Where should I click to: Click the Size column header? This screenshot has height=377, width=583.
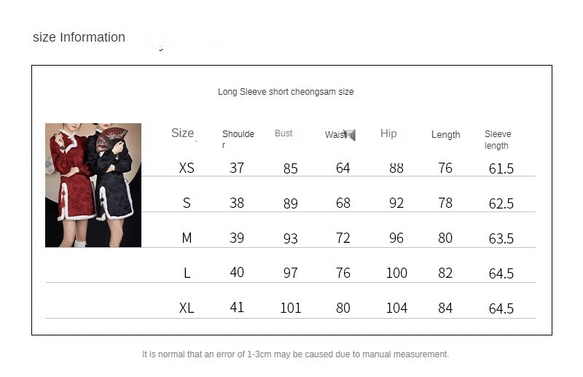click(x=182, y=133)
